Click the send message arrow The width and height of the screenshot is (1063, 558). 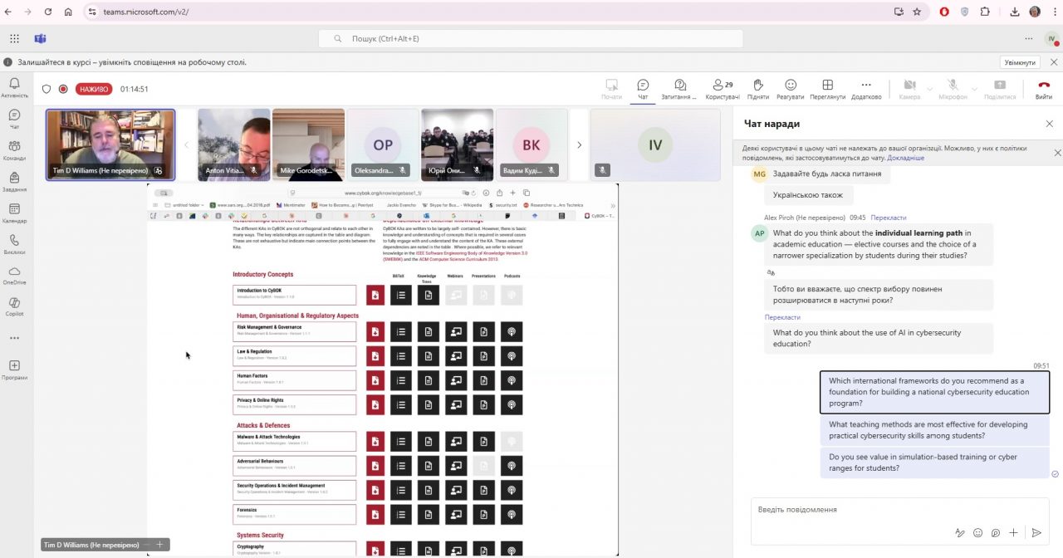point(1036,533)
